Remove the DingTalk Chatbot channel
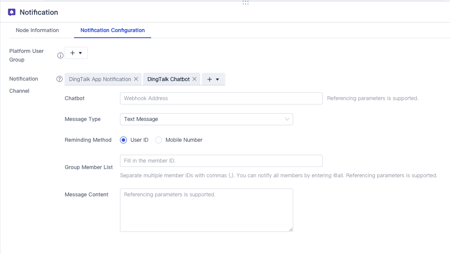450x254 pixels. click(x=194, y=79)
